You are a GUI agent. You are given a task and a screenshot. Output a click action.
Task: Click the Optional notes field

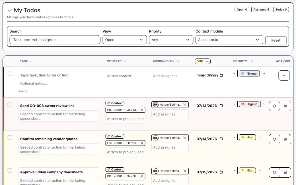pyautogui.click(x=59, y=83)
